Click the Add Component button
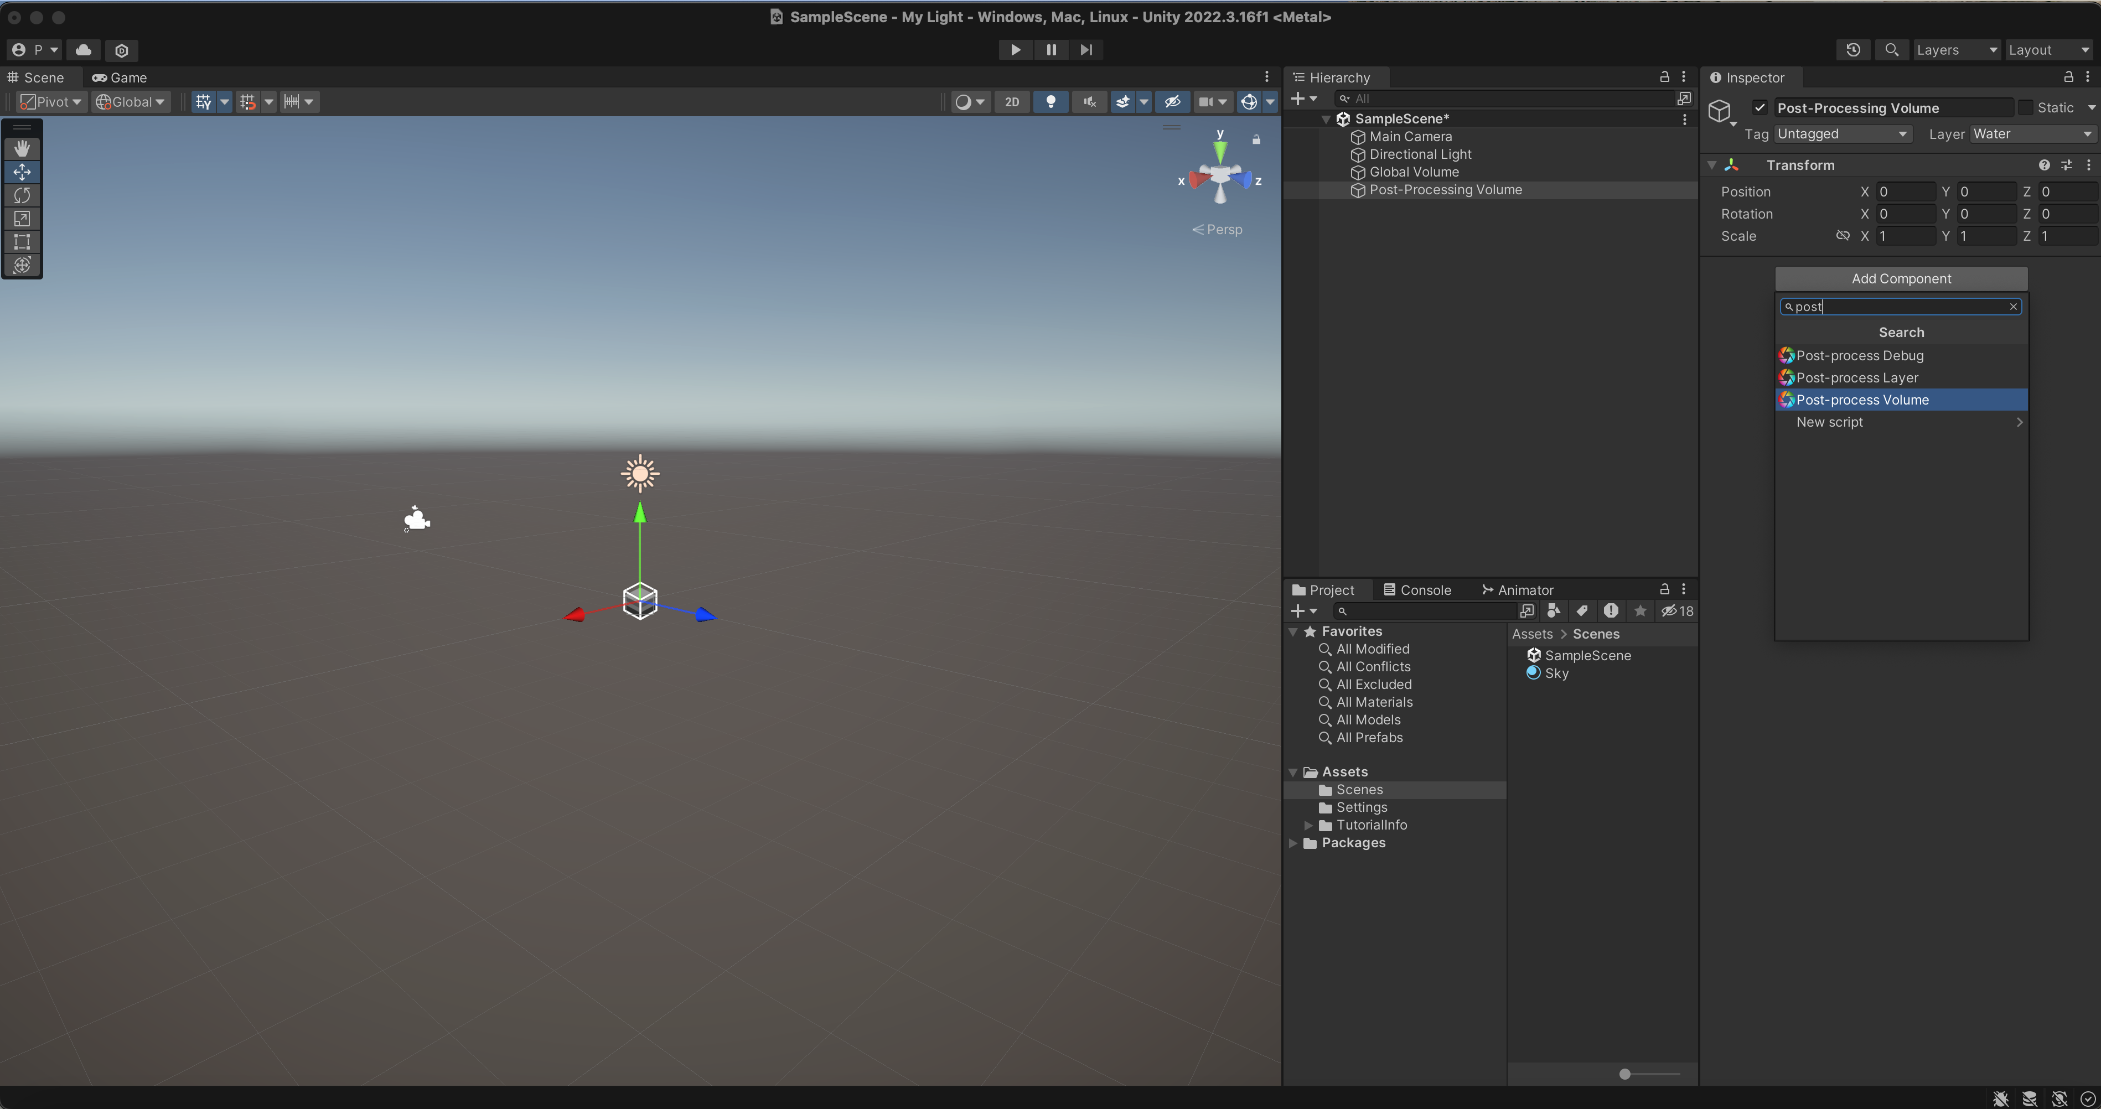The height and width of the screenshot is (1109, 2101). click(1900, 279)
